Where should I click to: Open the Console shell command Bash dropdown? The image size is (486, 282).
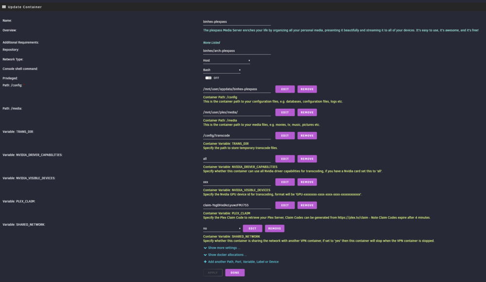click(222, 70)
